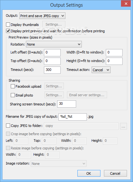Click the Email server settings button
133x182 pixels.
point(87,95)
